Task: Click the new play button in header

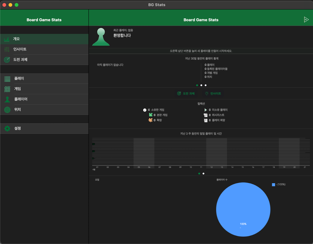Action: (x=306, y=20)
